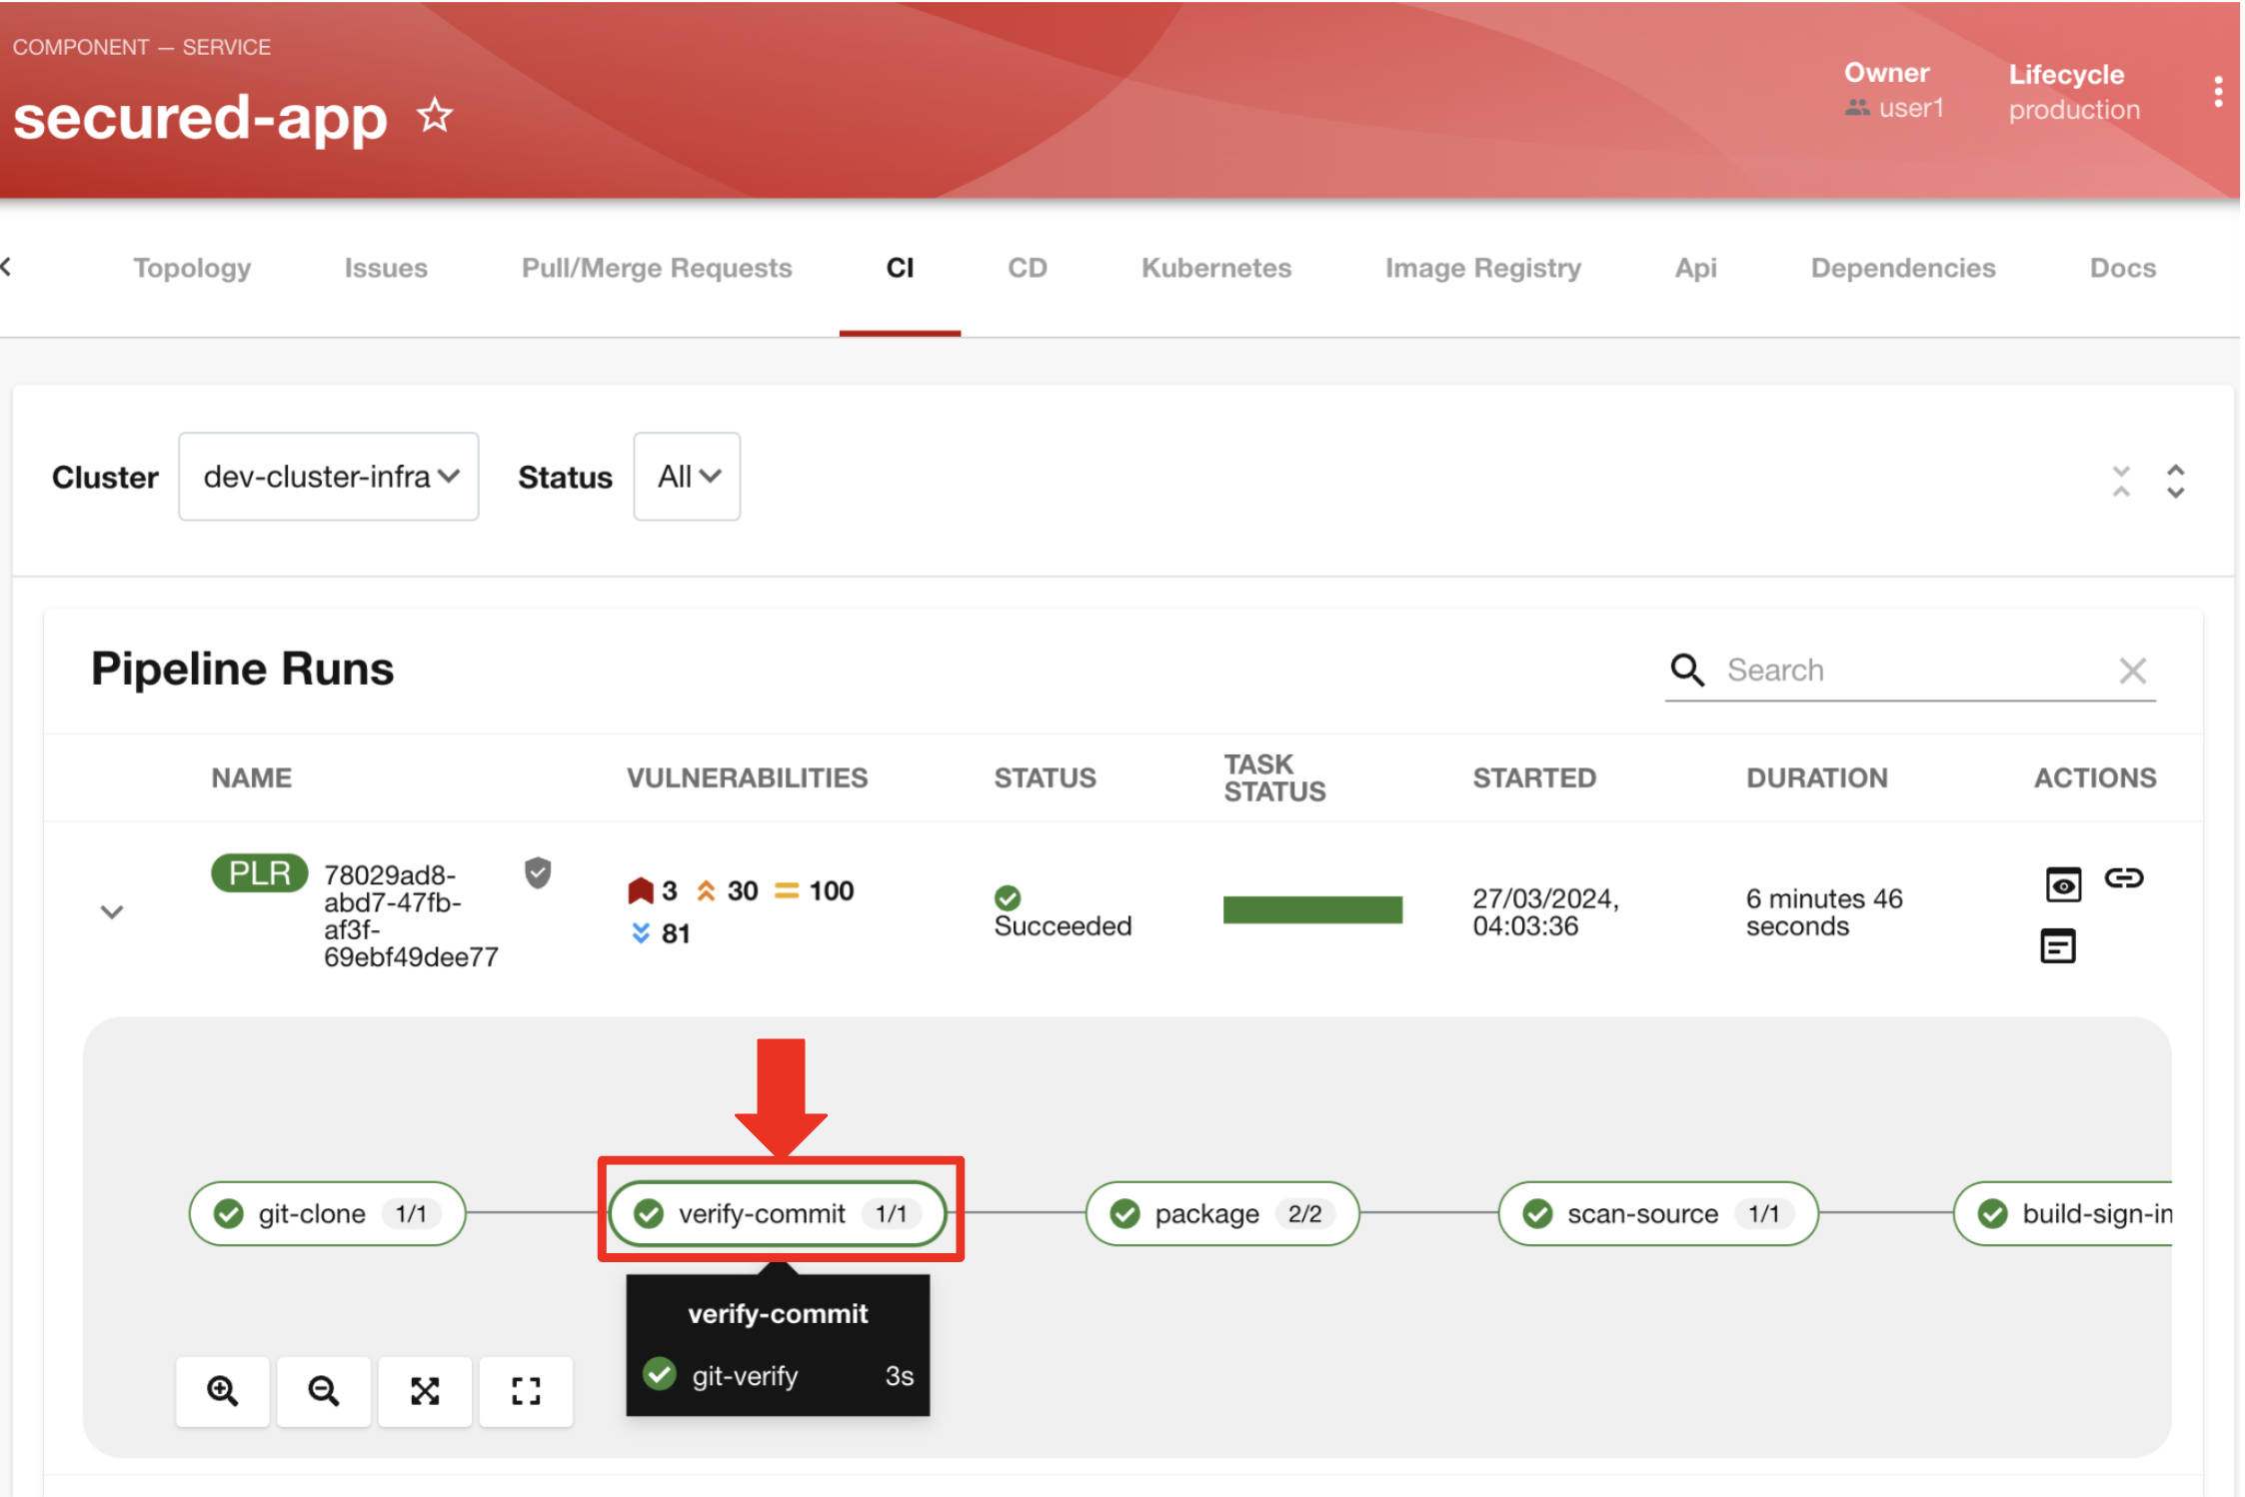
Task: Click the git-verify step in tooltip
Action: [778, 1376]
